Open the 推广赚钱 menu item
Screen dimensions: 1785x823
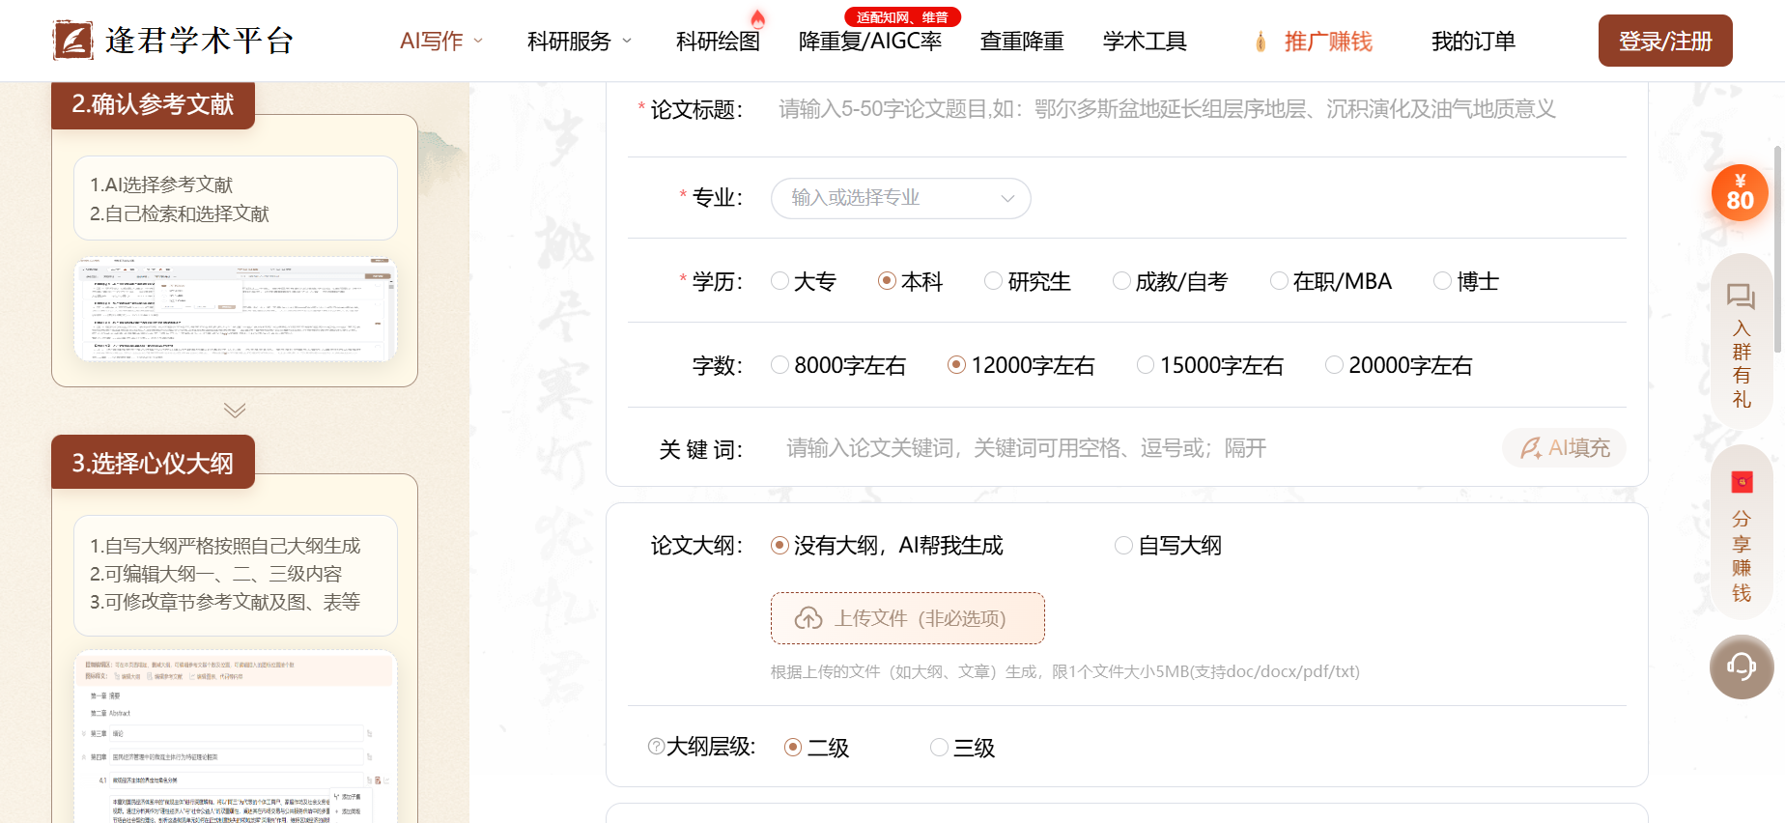[1328, 42]
